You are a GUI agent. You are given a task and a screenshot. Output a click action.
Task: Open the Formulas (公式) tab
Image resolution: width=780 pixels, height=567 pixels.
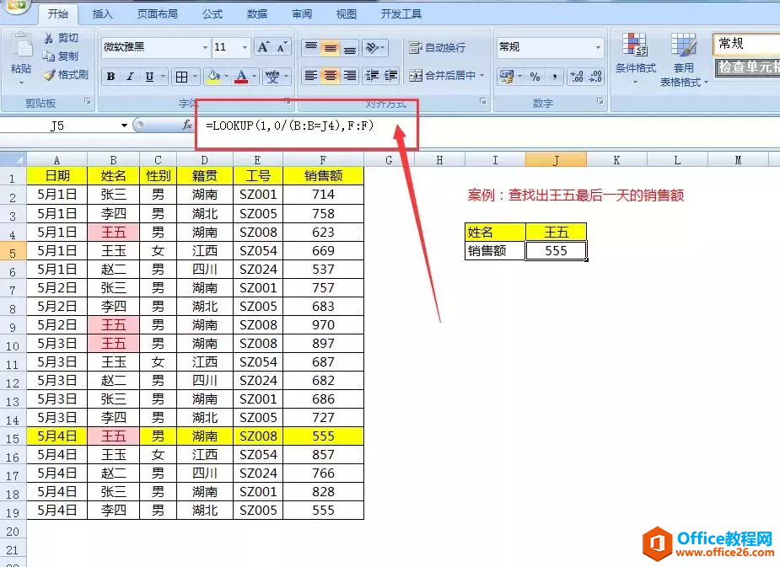212,14
